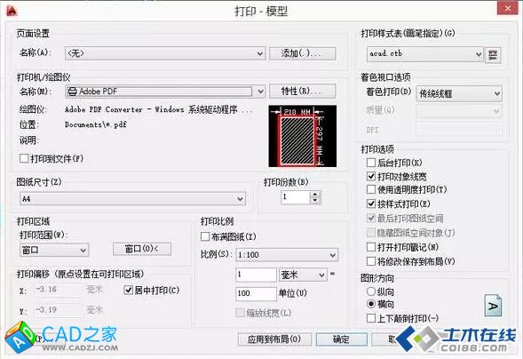523x359 pixels.
Task: Click the 特性 button
Action: pos(302,92)
